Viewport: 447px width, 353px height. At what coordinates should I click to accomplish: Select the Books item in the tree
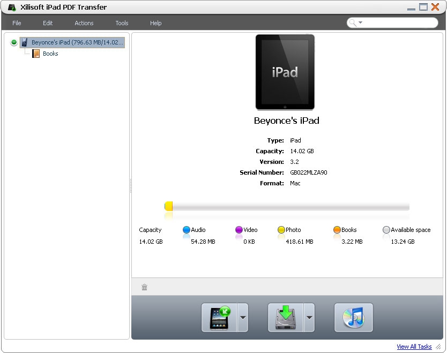click(50, 54)
